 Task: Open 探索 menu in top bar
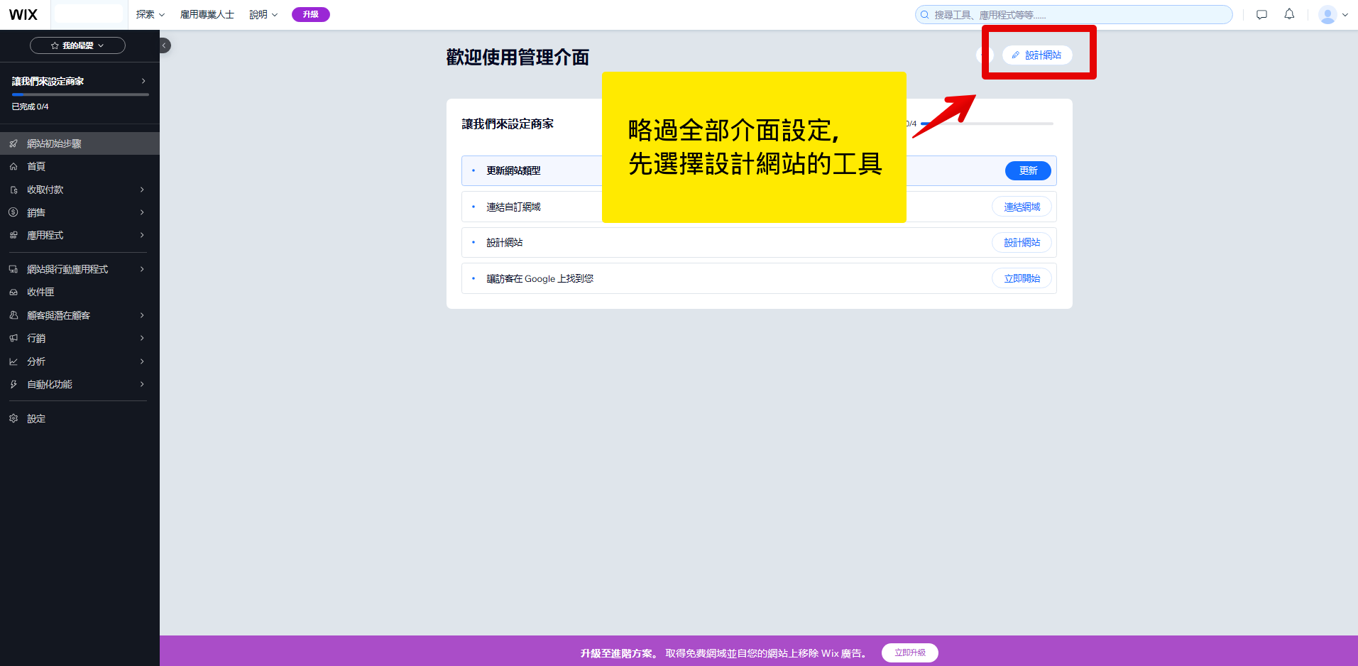coord(150,15)
